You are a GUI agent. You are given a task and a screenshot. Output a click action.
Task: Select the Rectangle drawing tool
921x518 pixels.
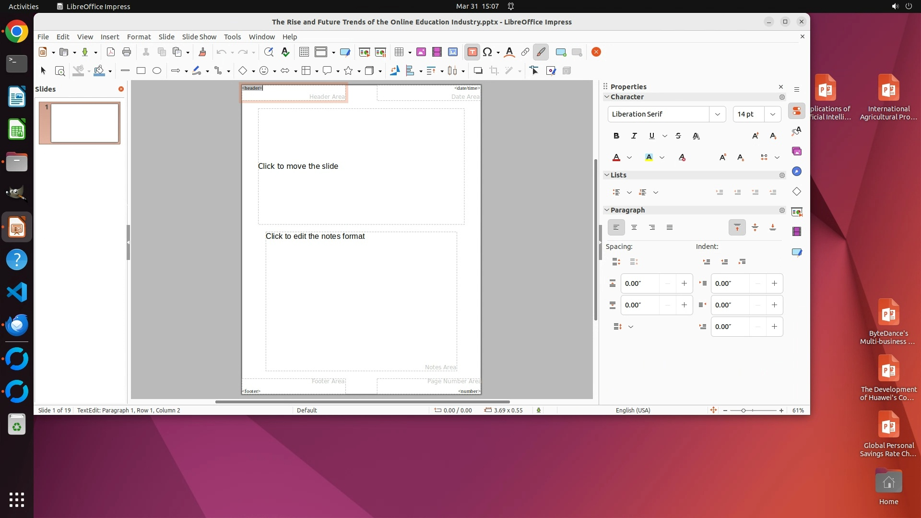click(x=141, y=71)
